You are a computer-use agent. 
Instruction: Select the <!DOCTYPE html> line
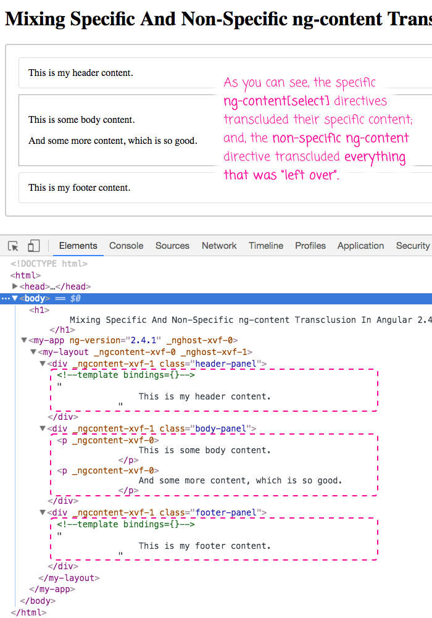click(x=49, y=264)
